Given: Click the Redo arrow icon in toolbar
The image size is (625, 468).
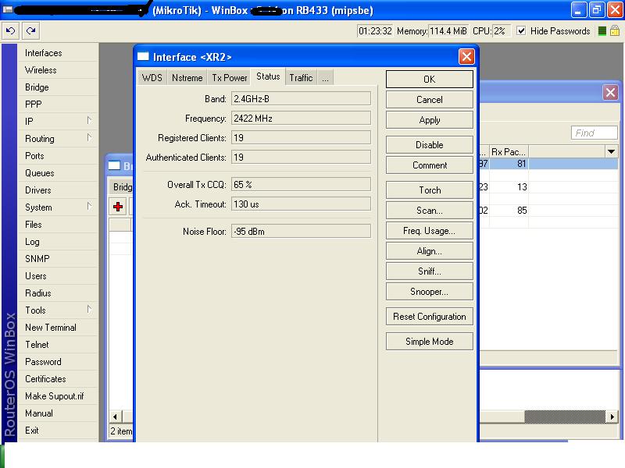Looking at the screenshot, I should (30, 31).
